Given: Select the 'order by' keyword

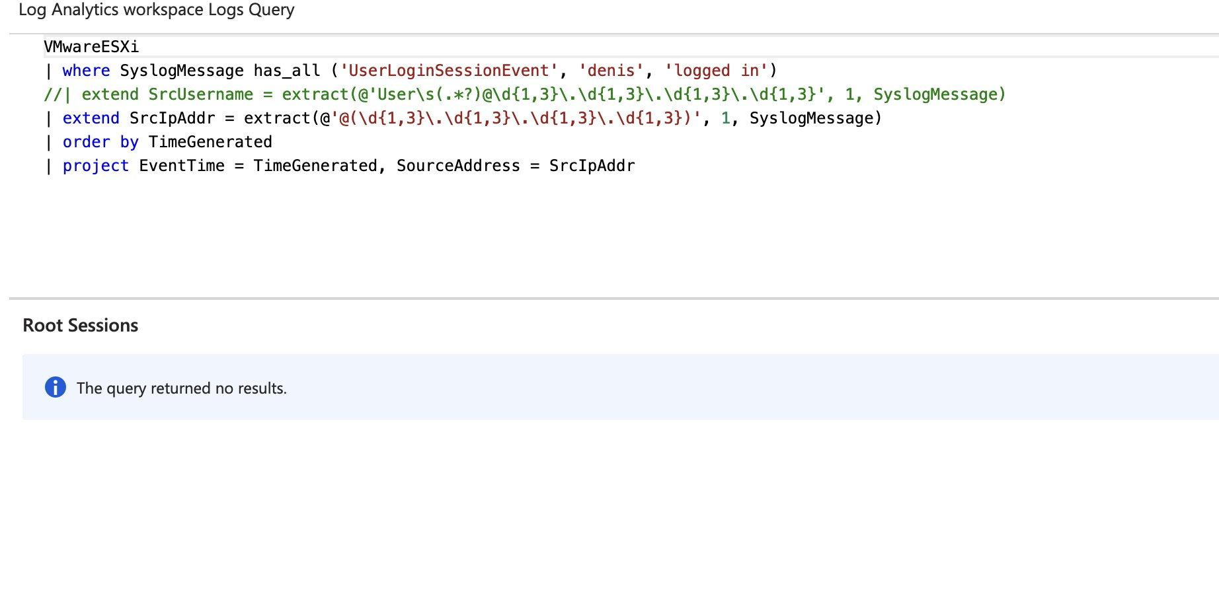Looking at the screenshot, I should (100, 141).
